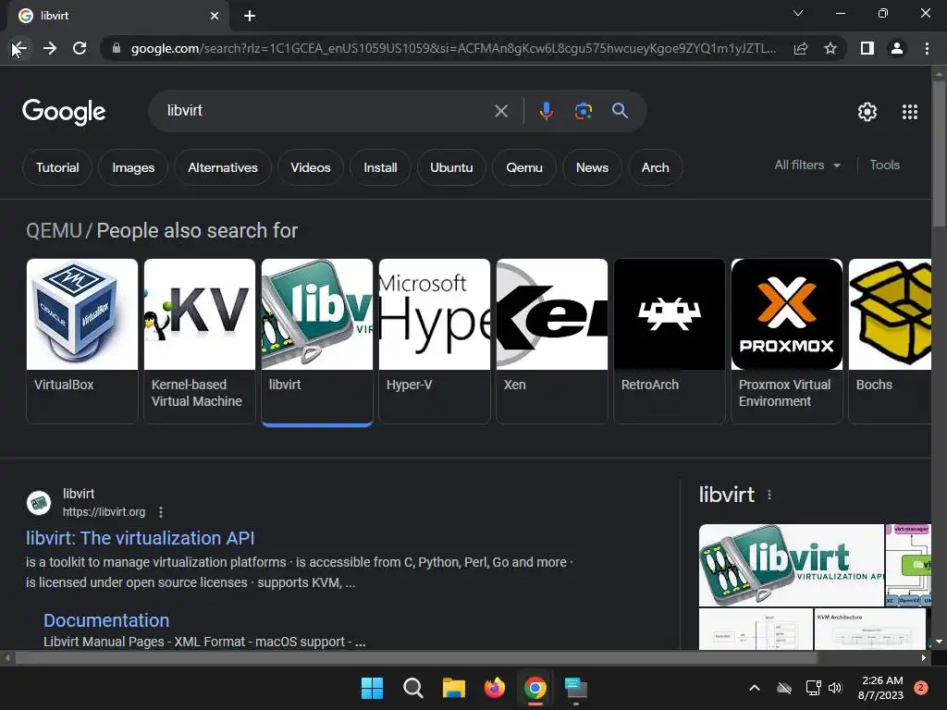Bookmark this page with the star icon
The height and width of the screenshot is (710, 947).
click(x=830, y=48)
